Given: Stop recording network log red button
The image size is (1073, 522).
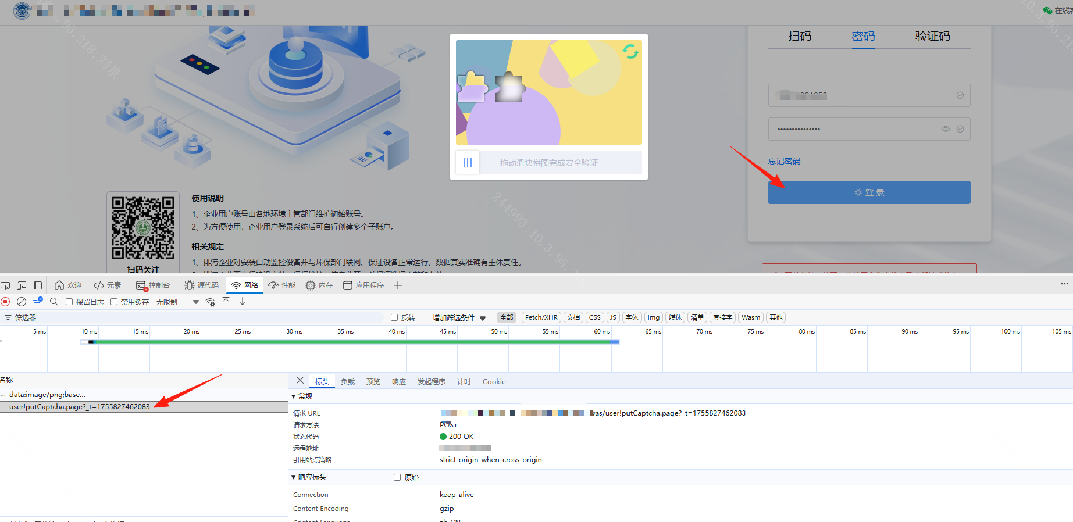Looking at the screenshot, I should 5,302.
